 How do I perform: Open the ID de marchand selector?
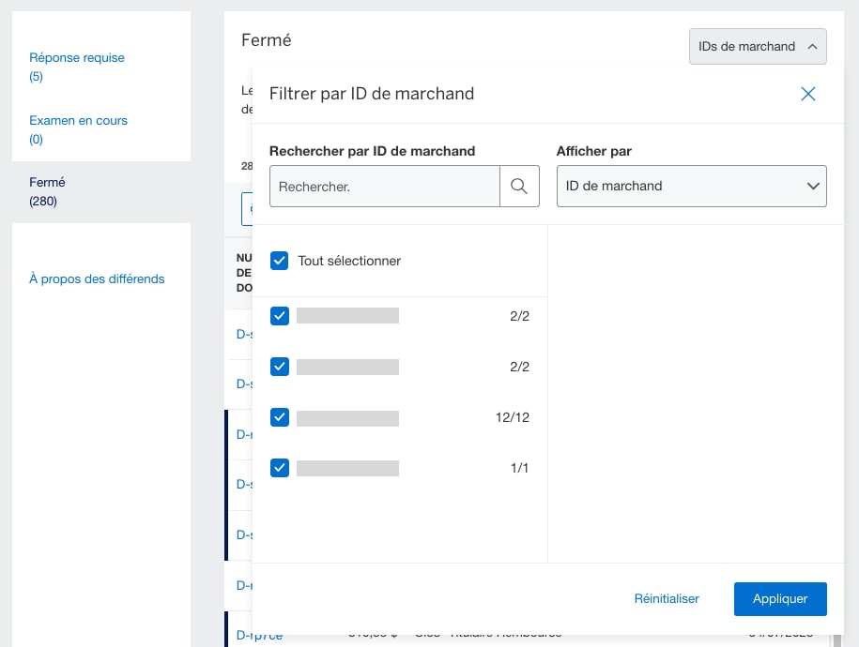point(691,186)
